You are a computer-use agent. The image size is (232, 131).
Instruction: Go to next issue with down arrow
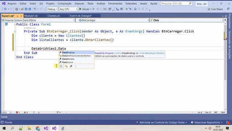click(39, 112)
